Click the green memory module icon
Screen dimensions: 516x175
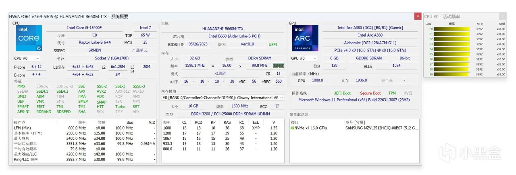point(278,65)
